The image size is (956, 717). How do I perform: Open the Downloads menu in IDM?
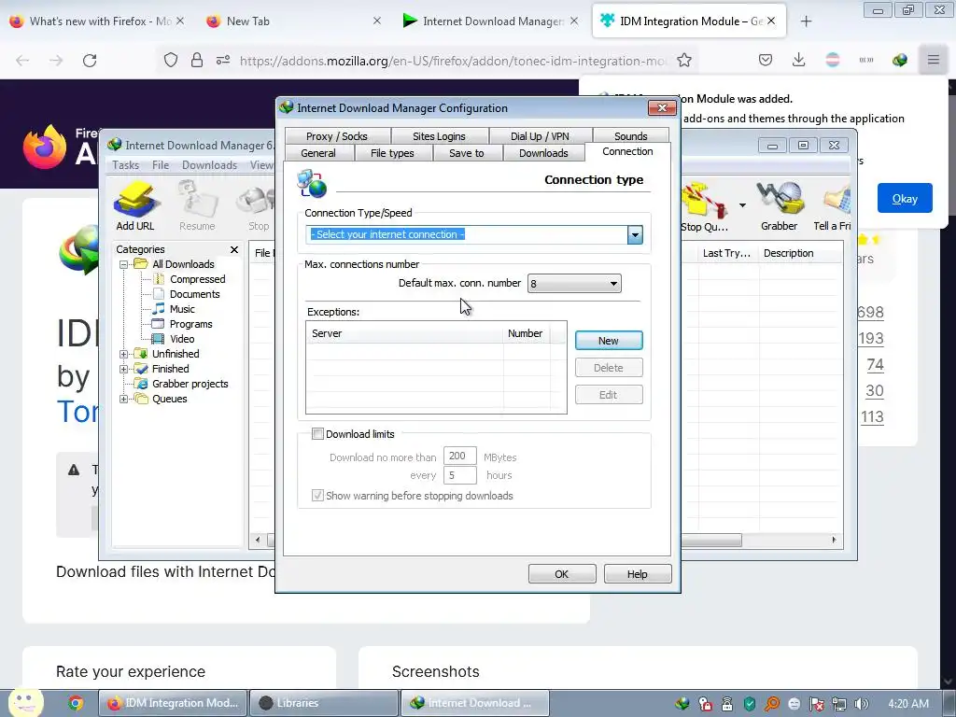tap(209, 165)
